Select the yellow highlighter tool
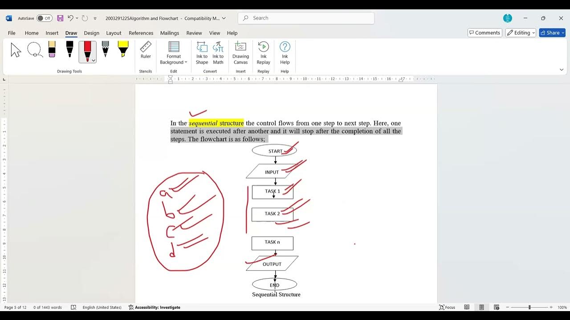 [123, 49]
